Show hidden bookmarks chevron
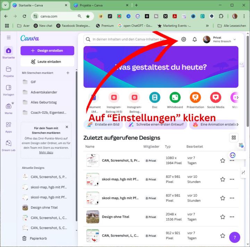This screenshot has width=250, height=247. tap(207, 25)
